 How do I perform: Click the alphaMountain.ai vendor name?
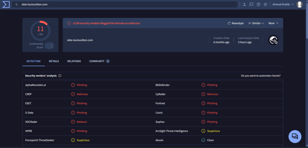click(x=35, y=85)
